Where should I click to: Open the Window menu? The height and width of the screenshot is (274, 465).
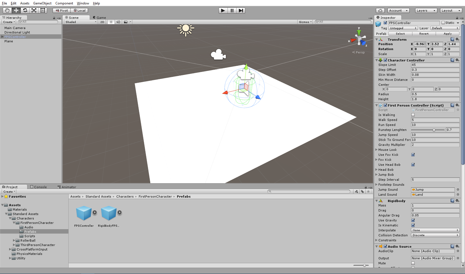[x=83, y=3]
